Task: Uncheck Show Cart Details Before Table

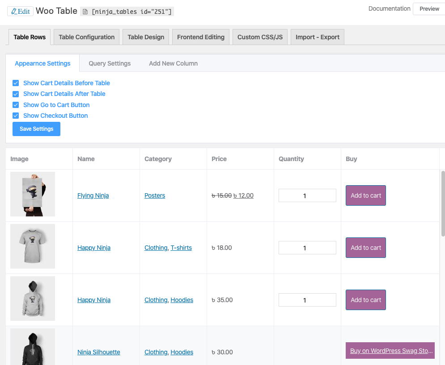Action: 16,83
